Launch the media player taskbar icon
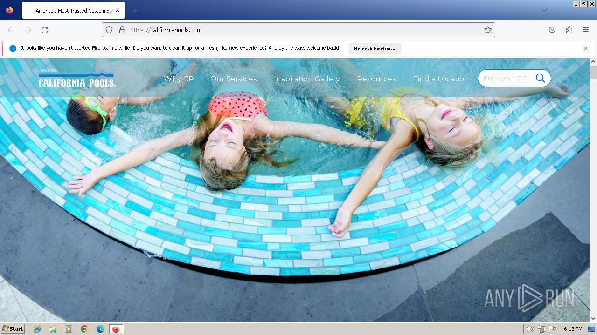The image size is (597, 335). coord(69,329)
